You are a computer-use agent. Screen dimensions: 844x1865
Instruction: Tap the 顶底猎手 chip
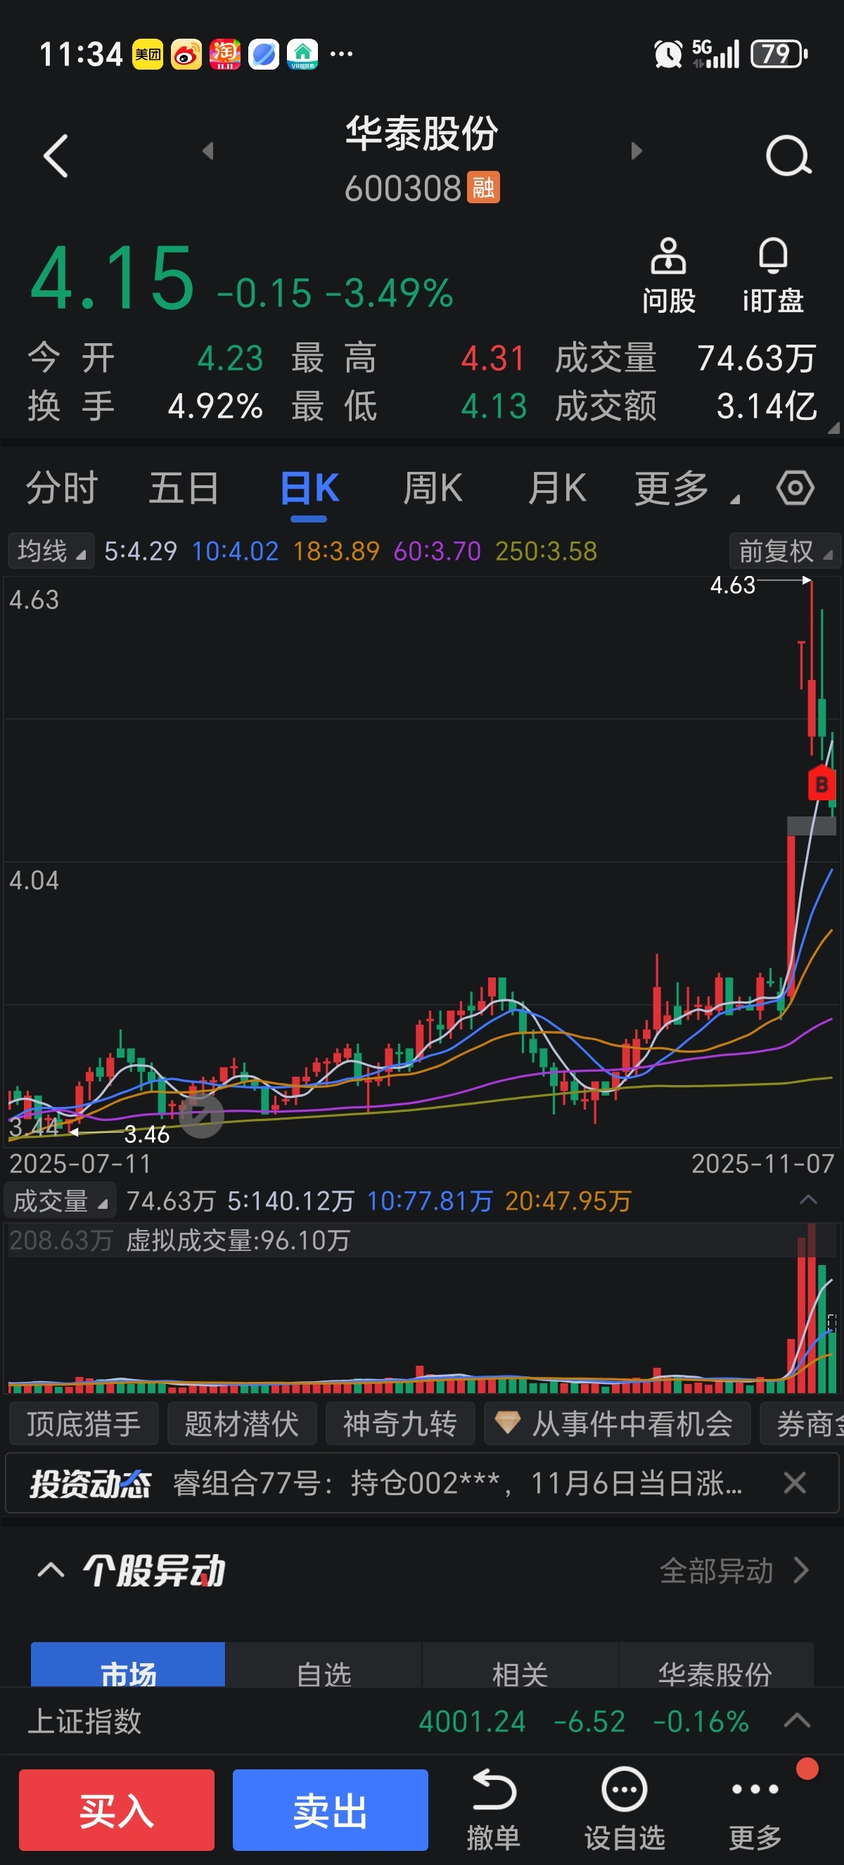click(x=83, y=1423)
